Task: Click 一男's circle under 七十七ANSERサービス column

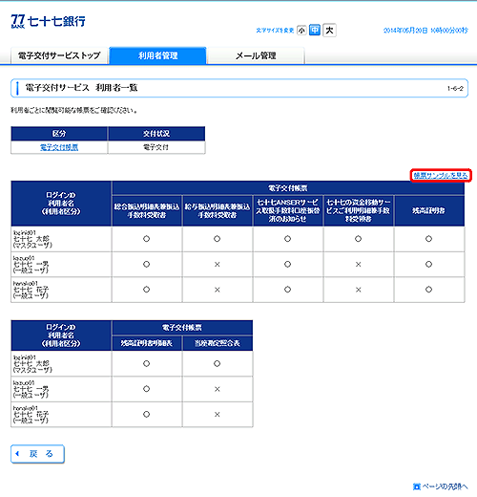Action: [287, 264]
